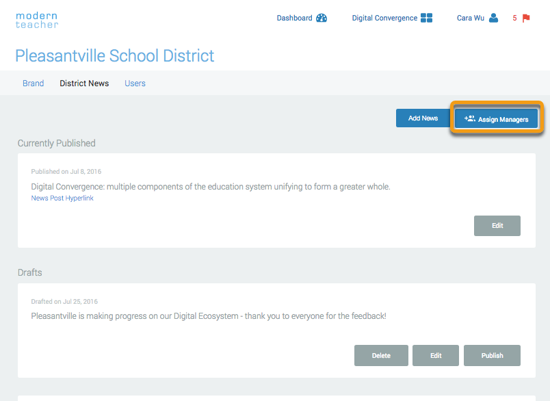Go to the Digital Convergence link

point(384,18)
